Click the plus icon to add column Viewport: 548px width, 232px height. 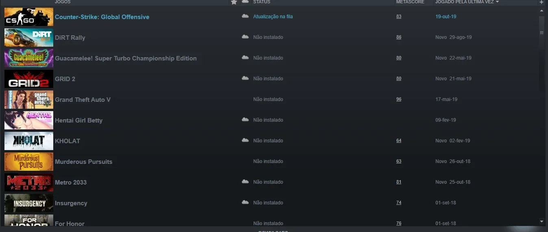click(541, 2)
